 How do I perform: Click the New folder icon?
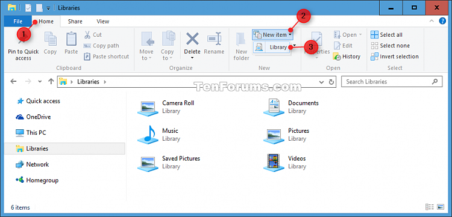tap(241, 40)
